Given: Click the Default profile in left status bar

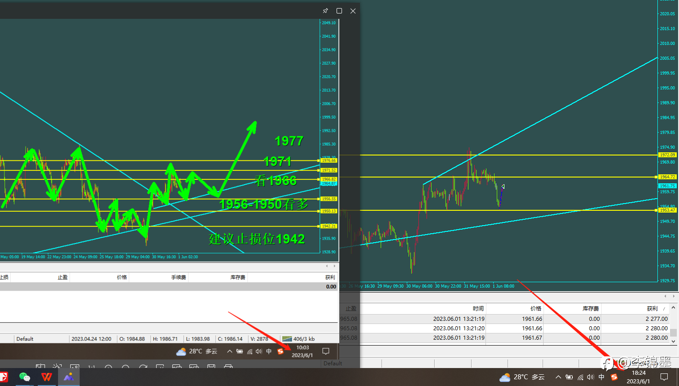Looking at the screenshot, I should [25, 339].
